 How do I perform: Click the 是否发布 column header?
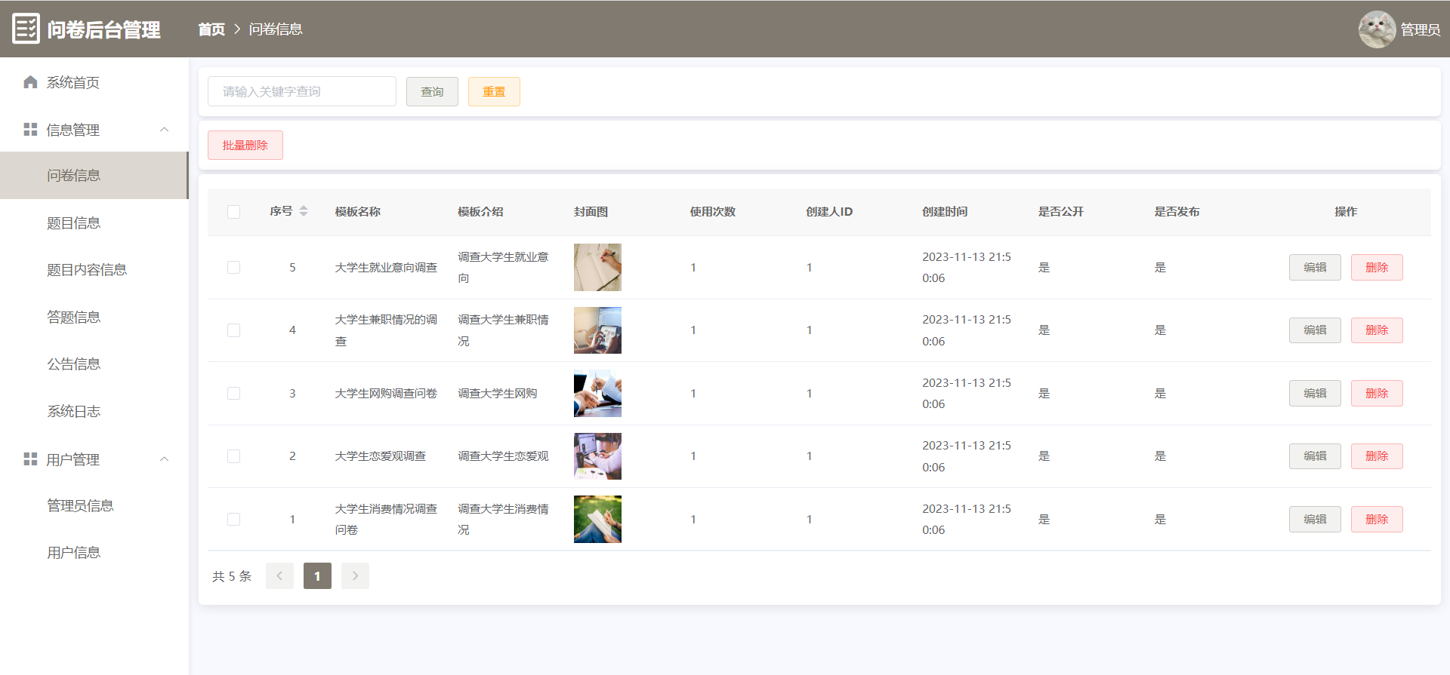click(x=1177, y=212)
